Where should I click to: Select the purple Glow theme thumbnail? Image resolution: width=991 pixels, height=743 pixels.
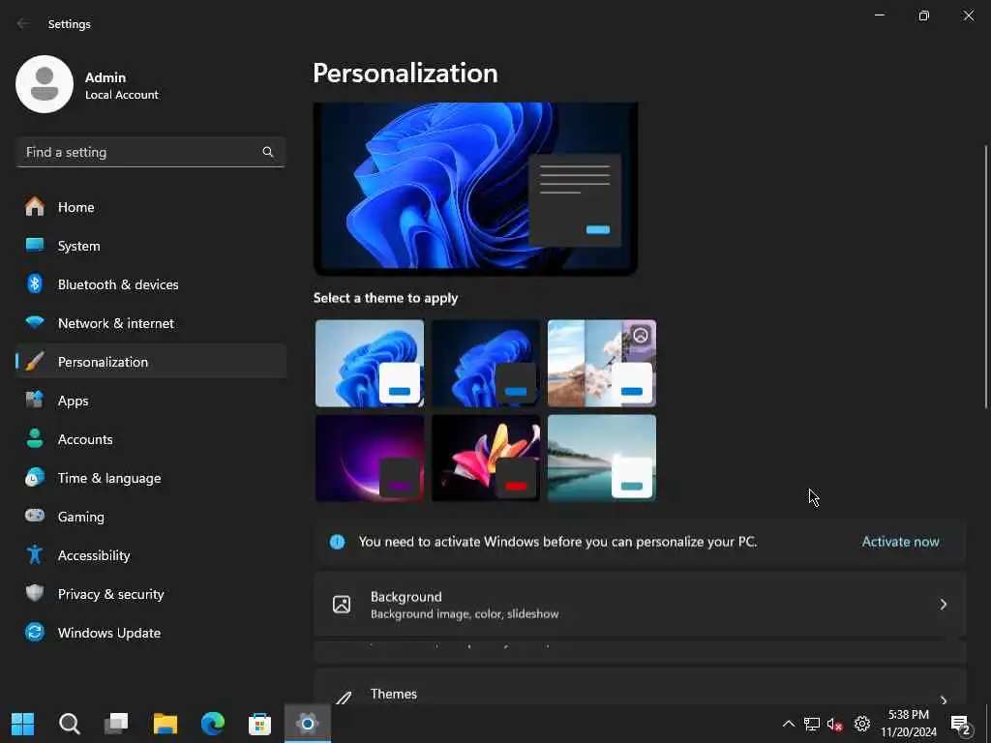click(x=370, y=458)
